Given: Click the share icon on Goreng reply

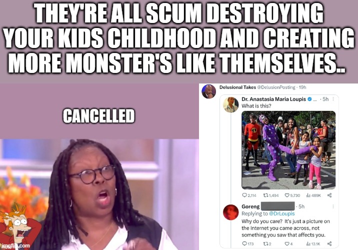Looking at the screenshot, I should tap(329, 243).
